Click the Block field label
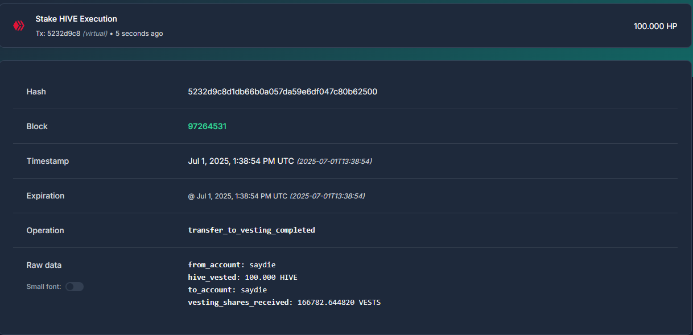Viewport: 693px width, 335px height. tap(37, 126)
